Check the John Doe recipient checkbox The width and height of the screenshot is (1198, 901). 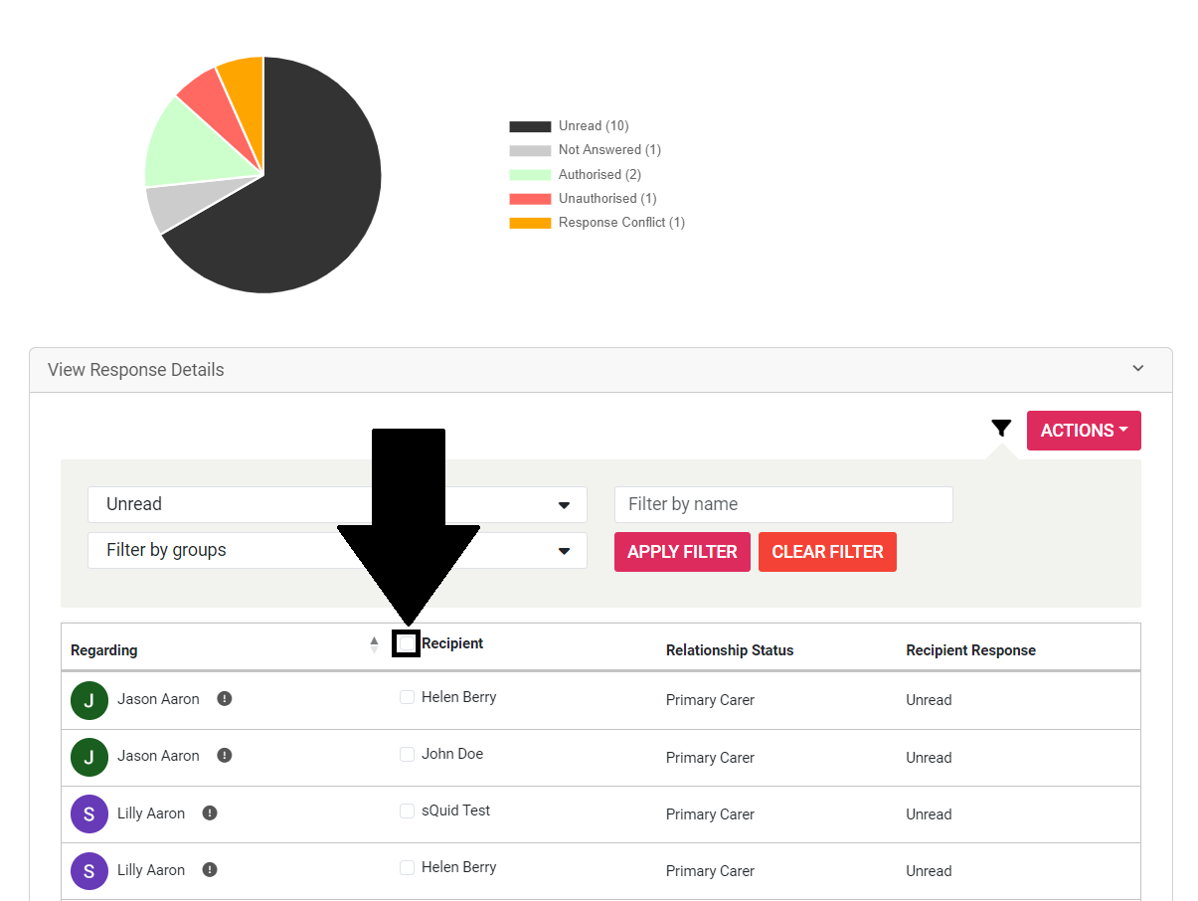407,755
